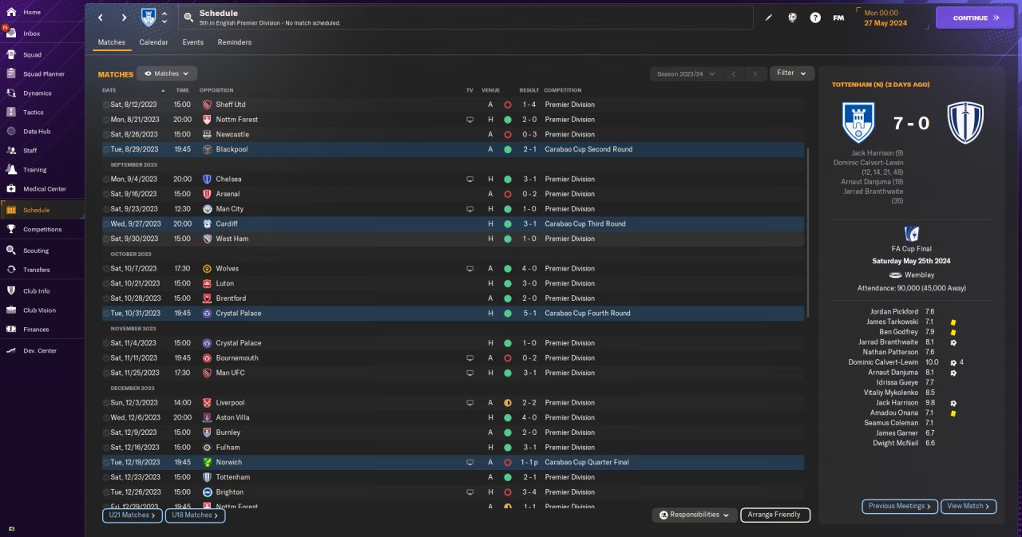Click the Man City fixture row
The image size is (1022, 537).
point(453,209)
